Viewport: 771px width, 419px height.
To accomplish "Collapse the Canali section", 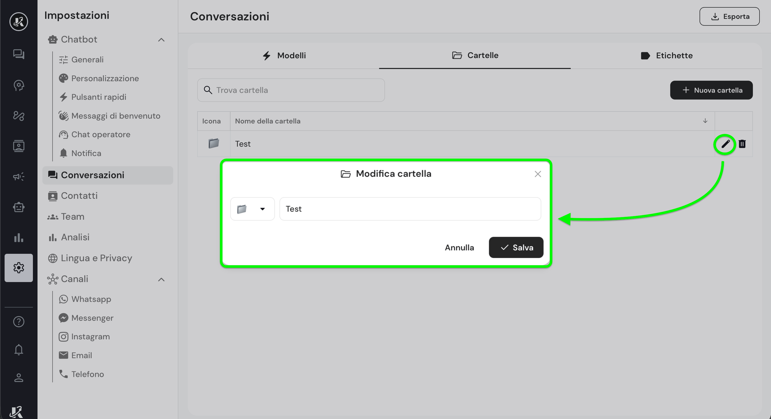I will click(x=161, y=280).
